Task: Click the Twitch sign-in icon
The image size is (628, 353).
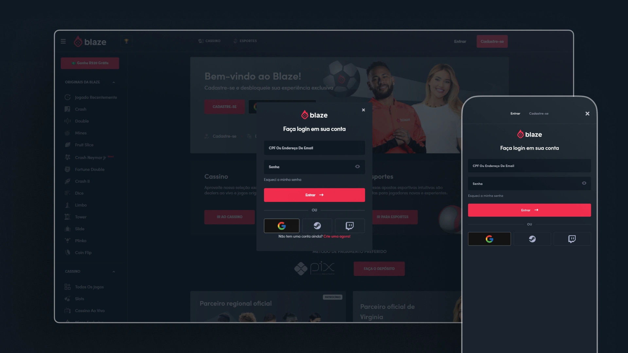Action: [x=349, y=226]
